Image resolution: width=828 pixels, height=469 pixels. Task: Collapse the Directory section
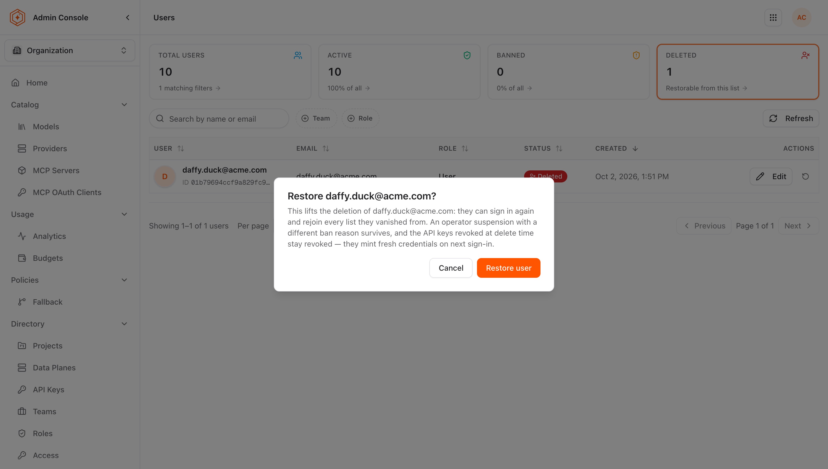(x=124, y=324)
